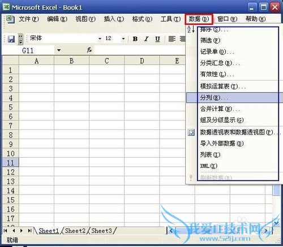Open the font size dropdown arrow

[123, 39]
